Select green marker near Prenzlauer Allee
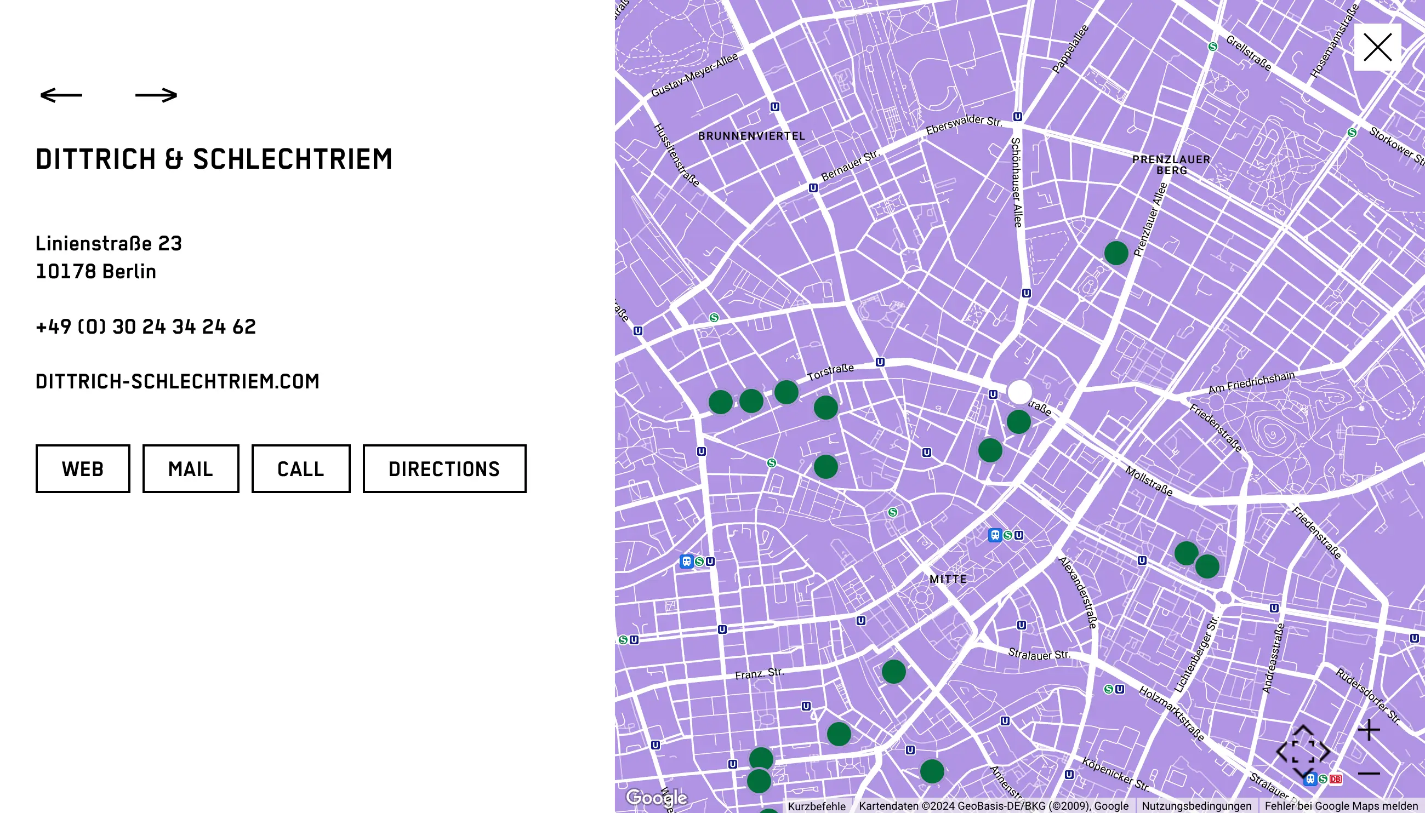The image size is (1425, 813). point(1116,253)
